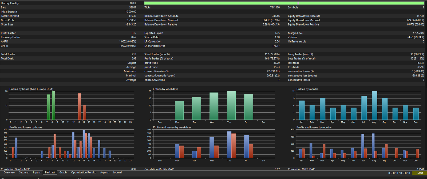
Task: Click the Margin Level value 5785.20%
Action: click(x=418, y=33)
